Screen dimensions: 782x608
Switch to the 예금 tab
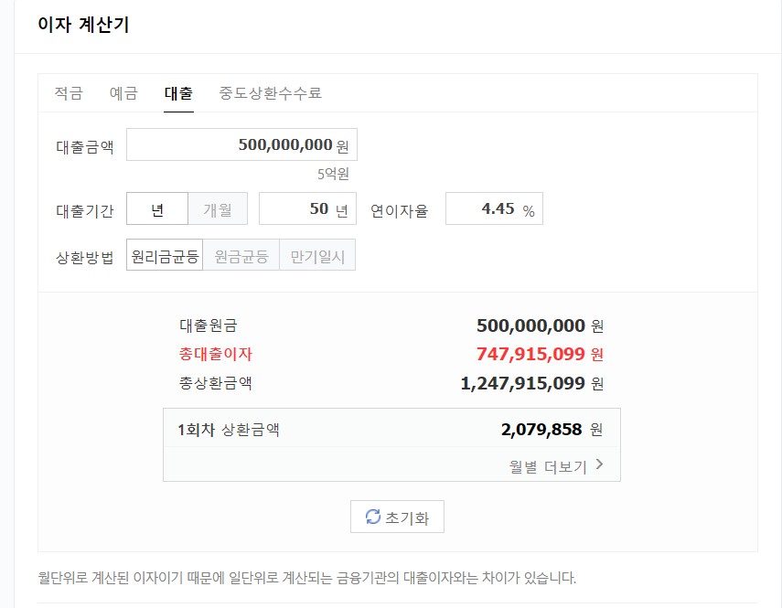pyautogui.click(x=123, y=93)
